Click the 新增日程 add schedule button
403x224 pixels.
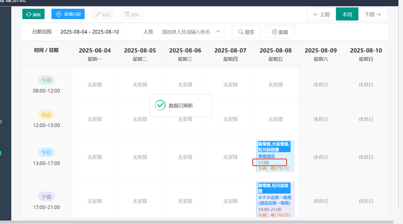click(x=68, y=14)
